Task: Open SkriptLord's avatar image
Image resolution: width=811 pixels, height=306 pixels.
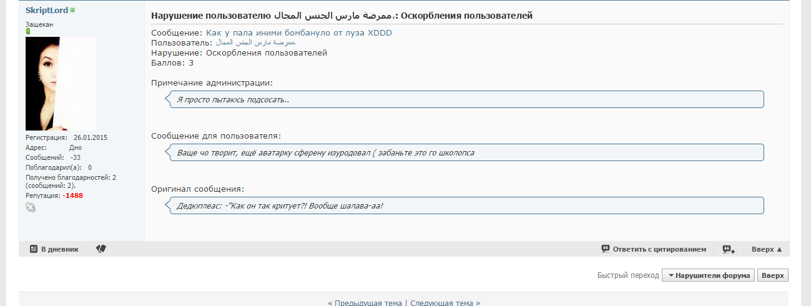Action: [x=61, y=83]
